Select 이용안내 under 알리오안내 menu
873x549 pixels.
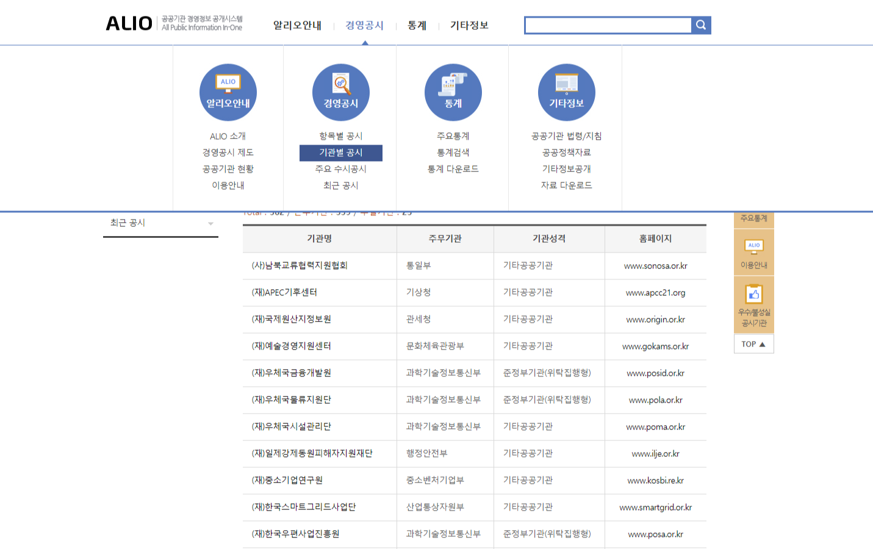228,185
